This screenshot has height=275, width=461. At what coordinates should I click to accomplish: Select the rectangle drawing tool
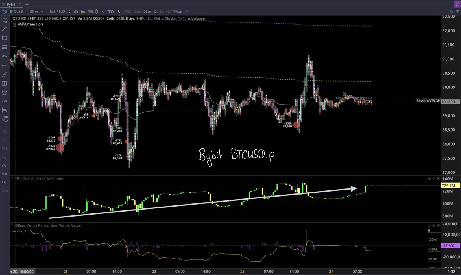(5, 38)
